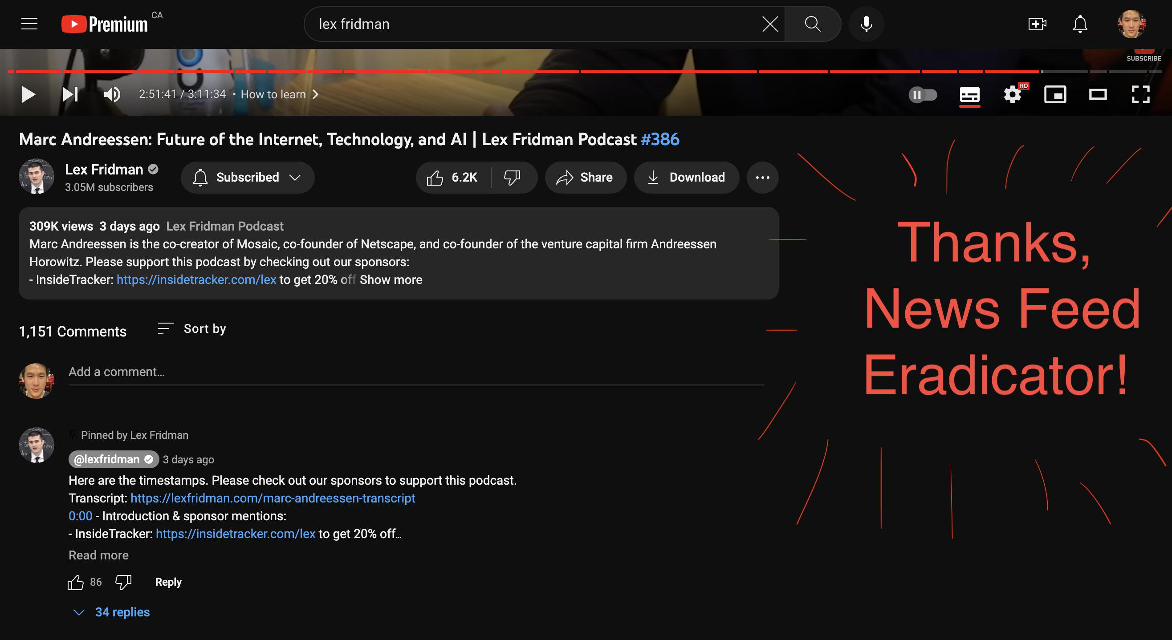Open the hamburger guide menu
1172x640 pixels.
tap(29, 24)
